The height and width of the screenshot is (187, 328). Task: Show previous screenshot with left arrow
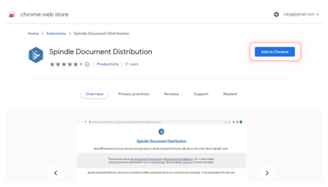[x=56, y=173]
